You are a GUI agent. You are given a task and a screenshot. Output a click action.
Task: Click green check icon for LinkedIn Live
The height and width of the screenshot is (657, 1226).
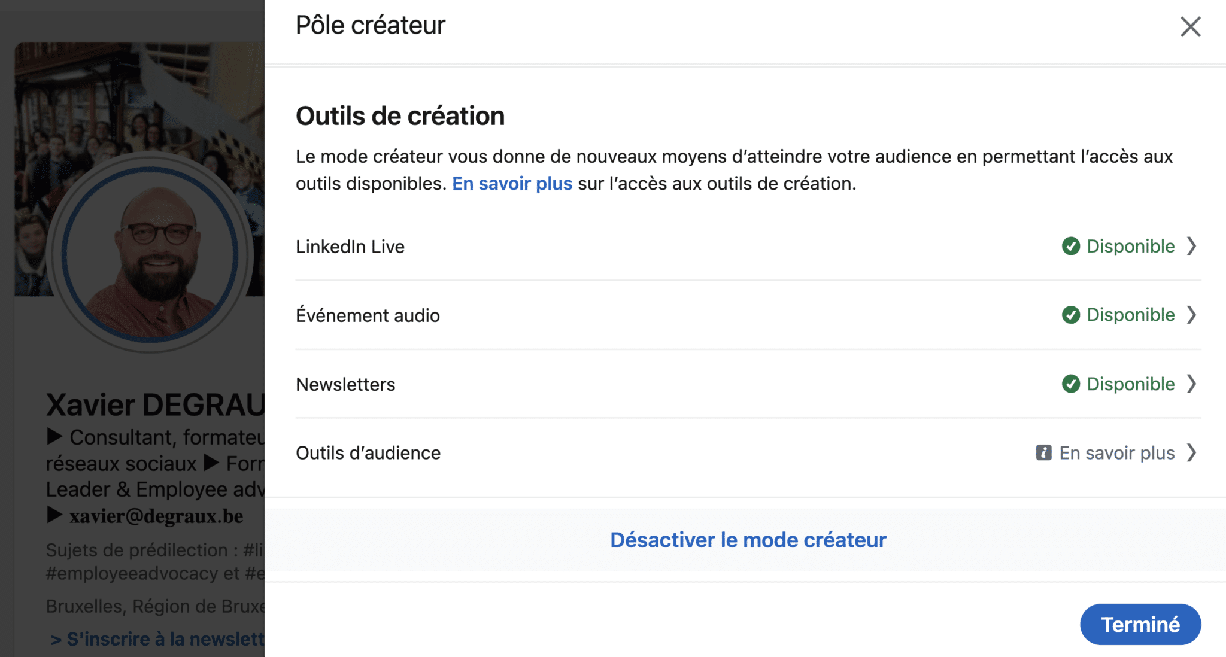click(1070, 246)
